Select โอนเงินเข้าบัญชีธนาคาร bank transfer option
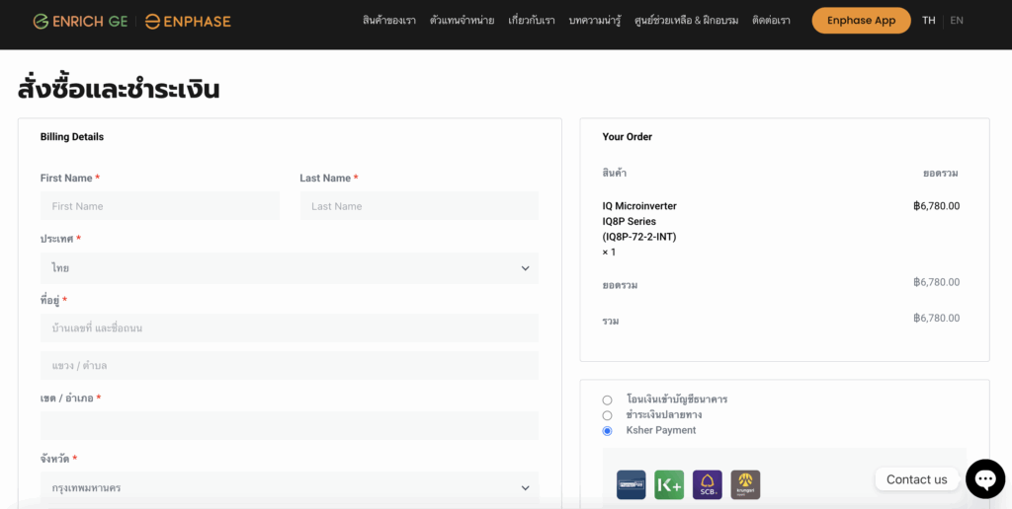 [607, 400]
